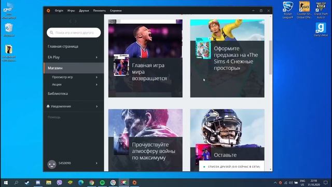Open the third desktop shortcut on the left
This screenshot has height=187, width=332.
point(9,53)
